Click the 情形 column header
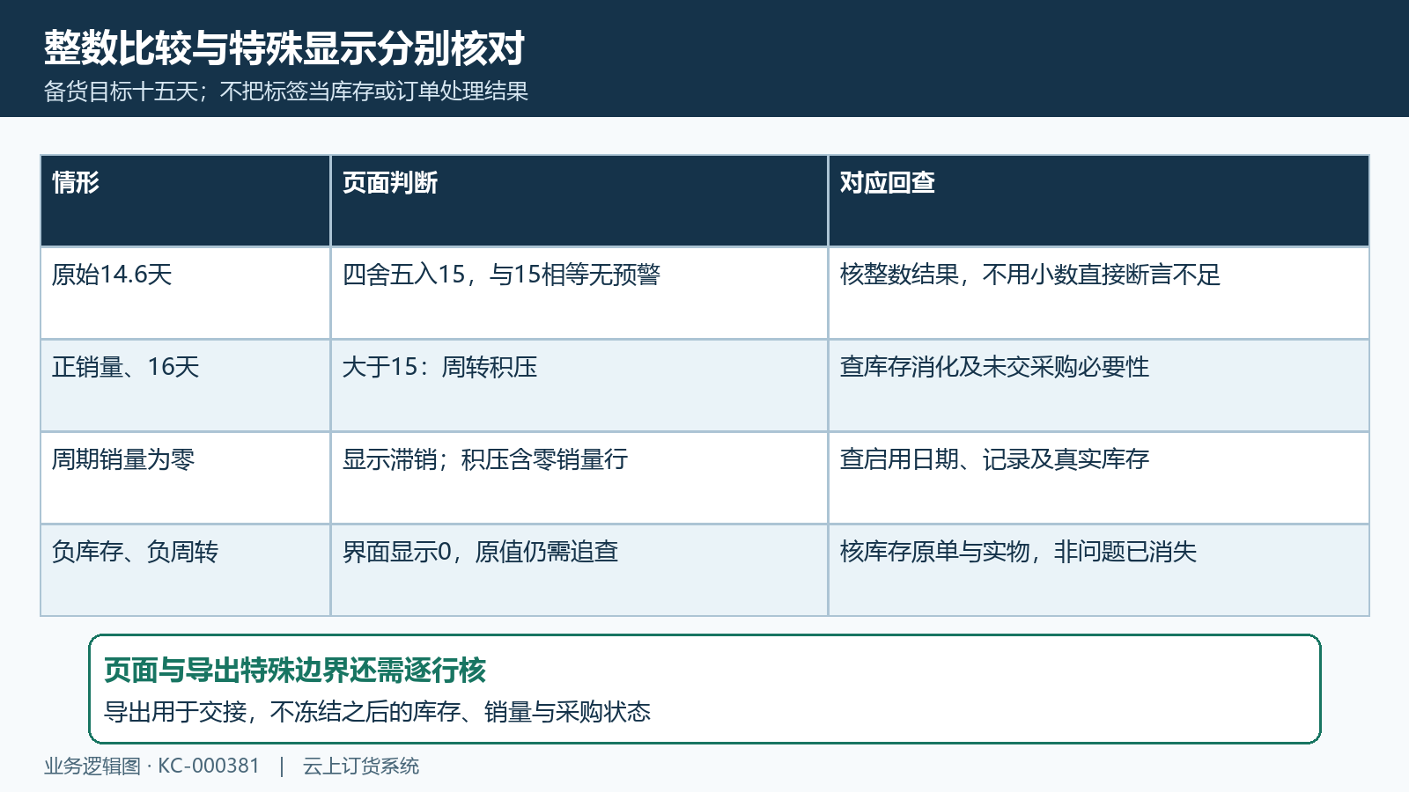 coord(185,201)
